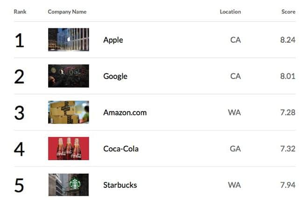This screenshot has width=308, height=200.
Task: Open the Google company name link
Action: pyautogui.click(x=115, y=76)
